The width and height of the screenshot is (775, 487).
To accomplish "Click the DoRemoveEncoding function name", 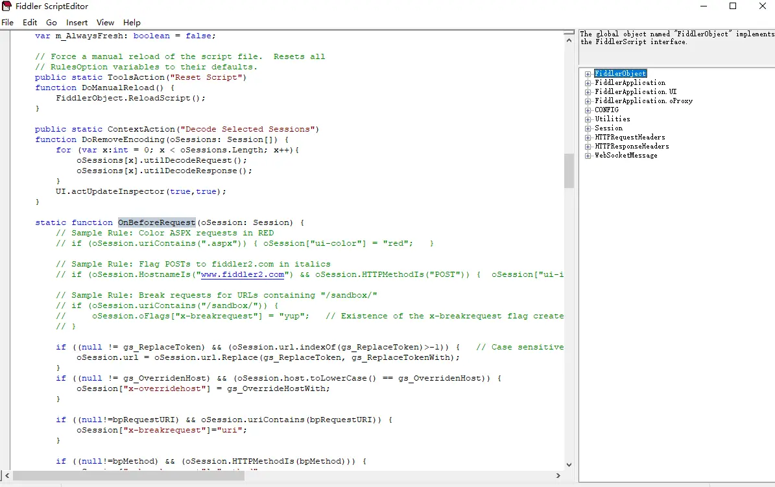I will click(123, 139).
